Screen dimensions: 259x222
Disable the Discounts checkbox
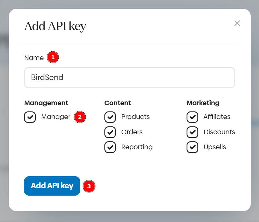(x=192, y=132)
